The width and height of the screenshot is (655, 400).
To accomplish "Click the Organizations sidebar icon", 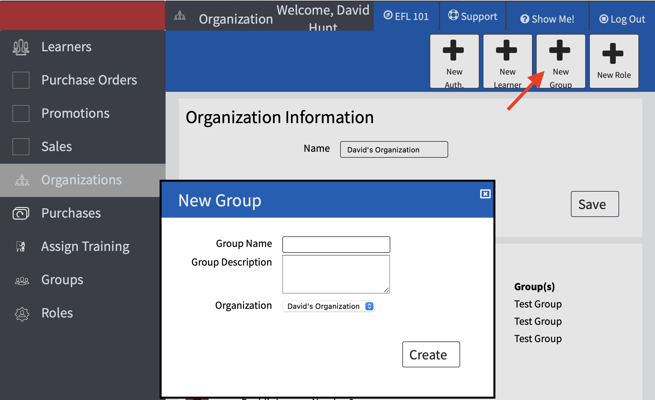I will [x=21, y=179].
